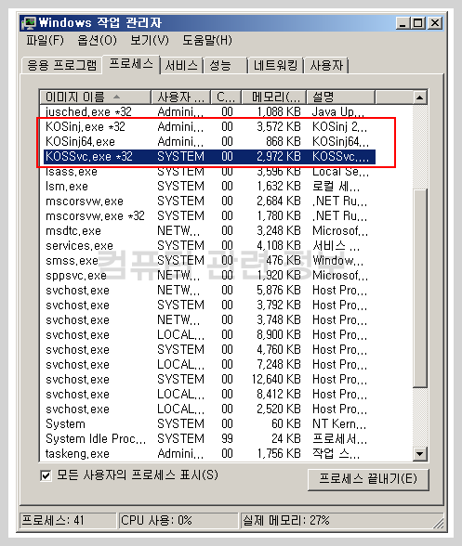Select the System process row
Viewport: 462px width, 546px height.
(x=209, y=423)
